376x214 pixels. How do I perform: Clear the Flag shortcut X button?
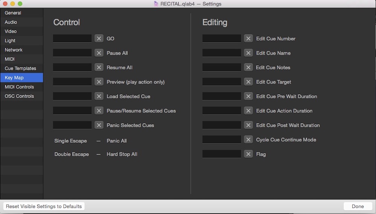248,154
